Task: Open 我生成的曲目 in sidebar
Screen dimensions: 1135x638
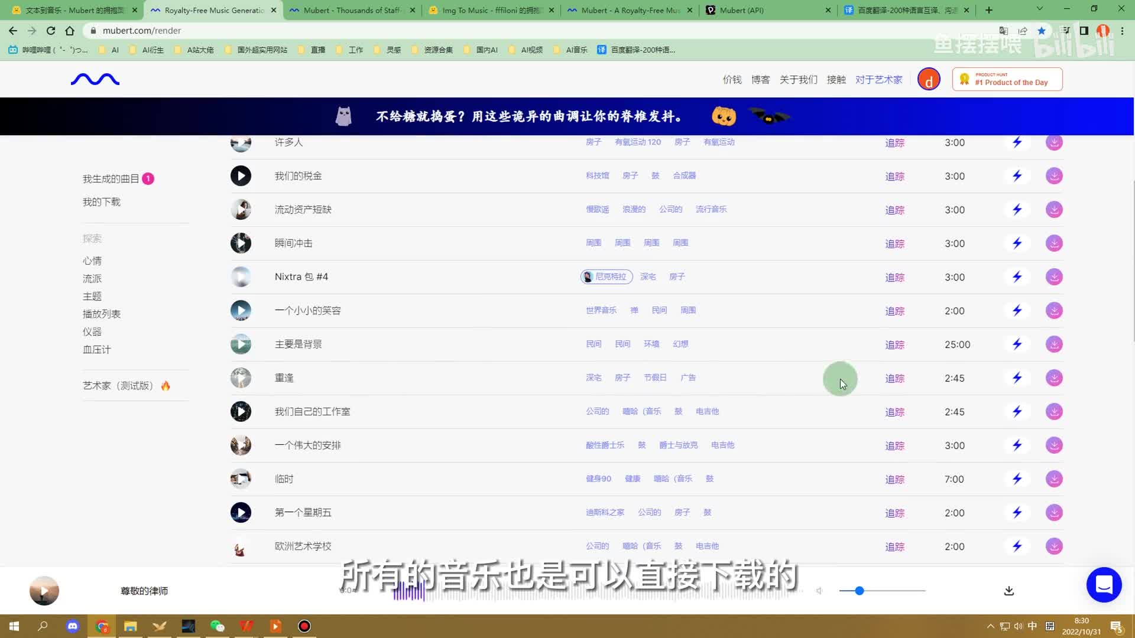Action: click(x=111, y=179)
